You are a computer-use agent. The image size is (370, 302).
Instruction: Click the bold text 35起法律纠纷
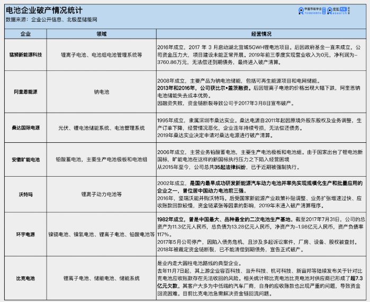click(230, 167)
